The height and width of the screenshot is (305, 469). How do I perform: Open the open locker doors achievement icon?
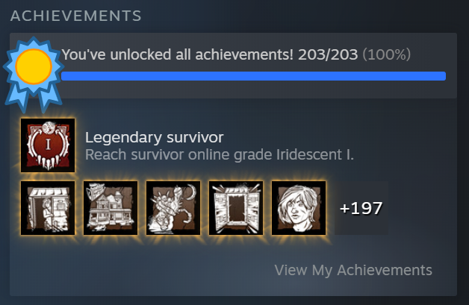pos(236,208)
